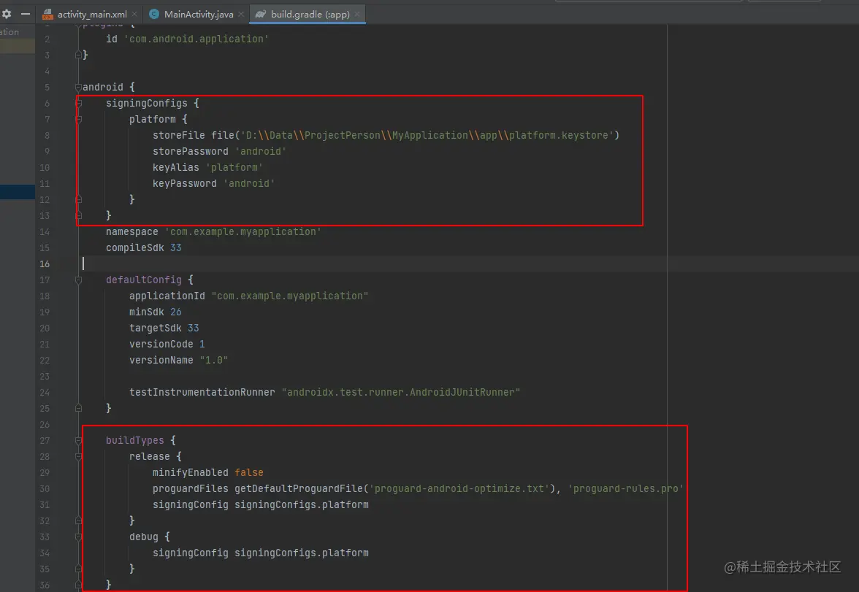The width and height of the screenshot is (859, 592).
Task: Click testInstrumentationRunner property name
Action: [202, 392]
